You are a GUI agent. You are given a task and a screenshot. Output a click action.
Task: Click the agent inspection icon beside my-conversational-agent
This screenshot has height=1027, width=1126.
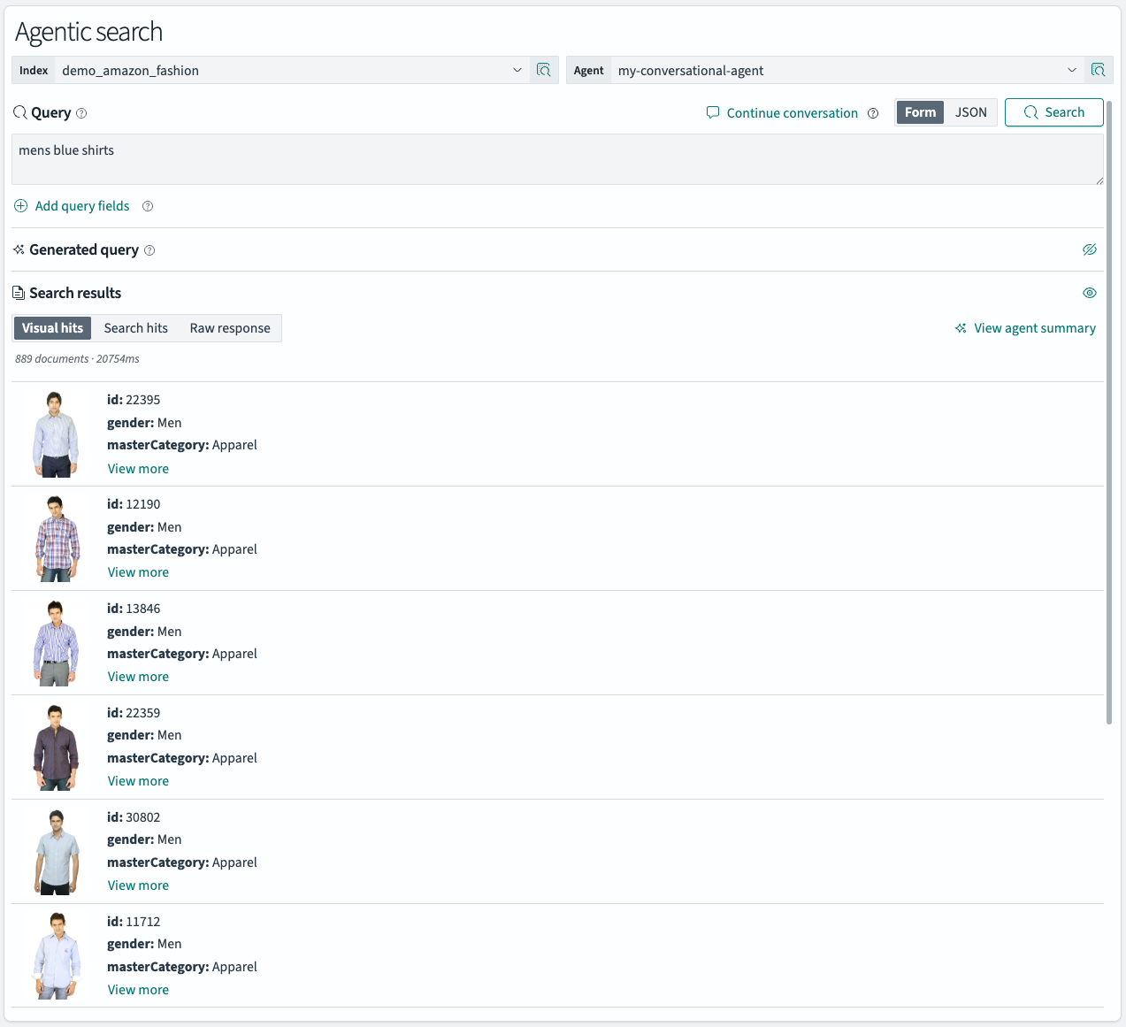click(x=1098, y=70)
